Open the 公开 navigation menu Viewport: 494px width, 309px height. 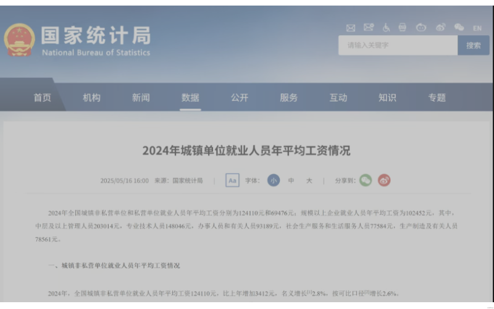(x=240, y=98)
